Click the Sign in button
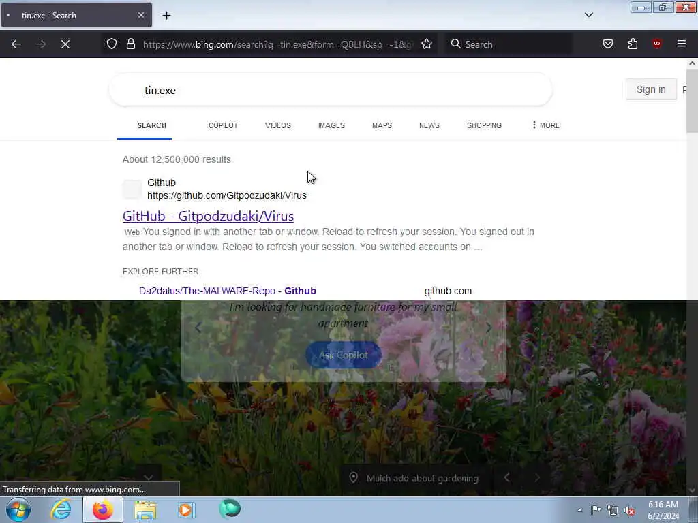This screenshot has height=523, width=698. 651,89
